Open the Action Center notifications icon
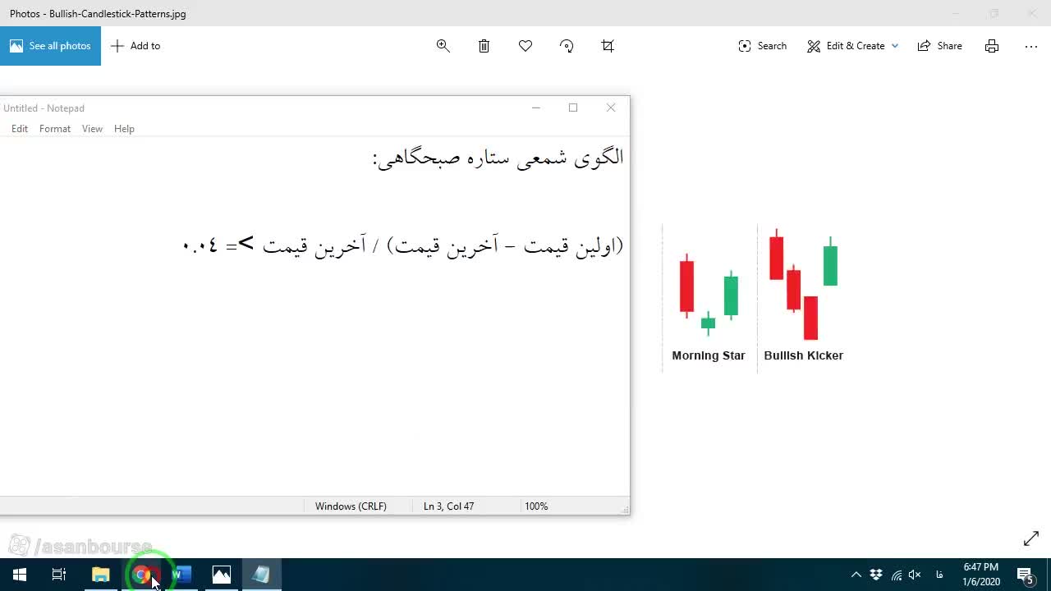The height and width of the screenshot is (591, 1051). coord(1026,575)
